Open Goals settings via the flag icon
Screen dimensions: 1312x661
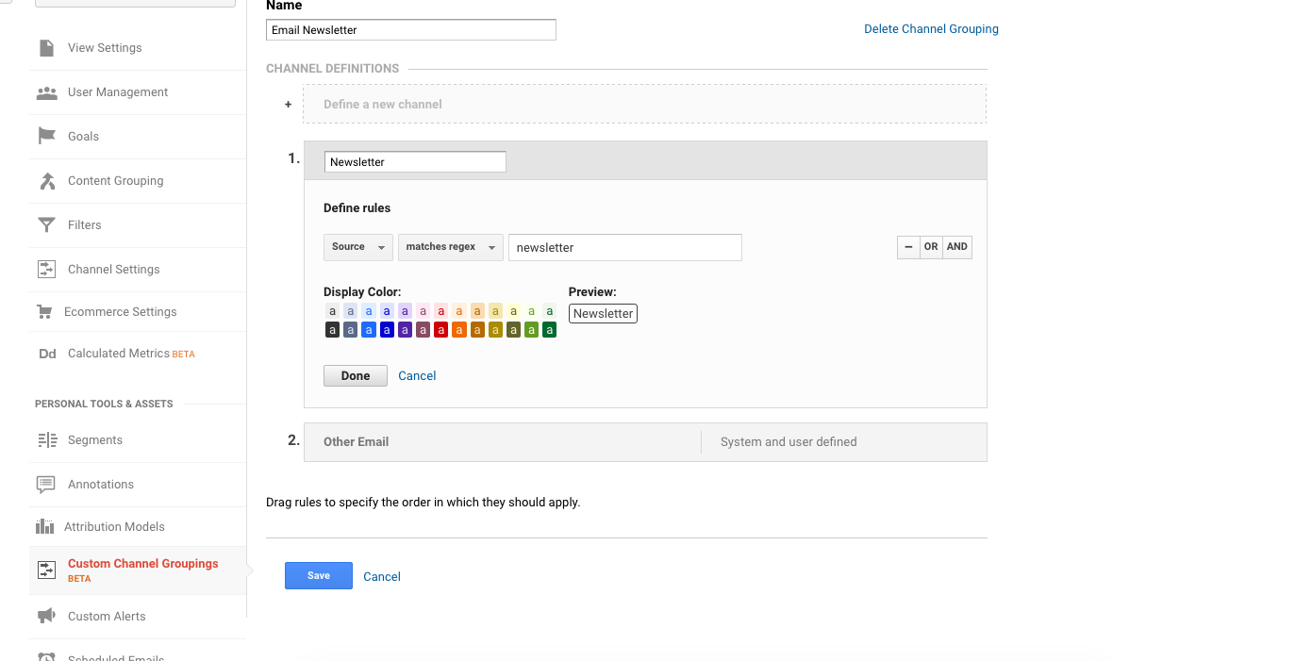pos(46,136)
